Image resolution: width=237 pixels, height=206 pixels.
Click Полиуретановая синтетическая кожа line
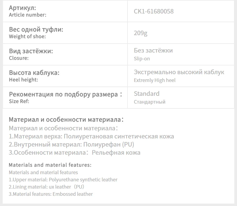(x=91, y=136)
